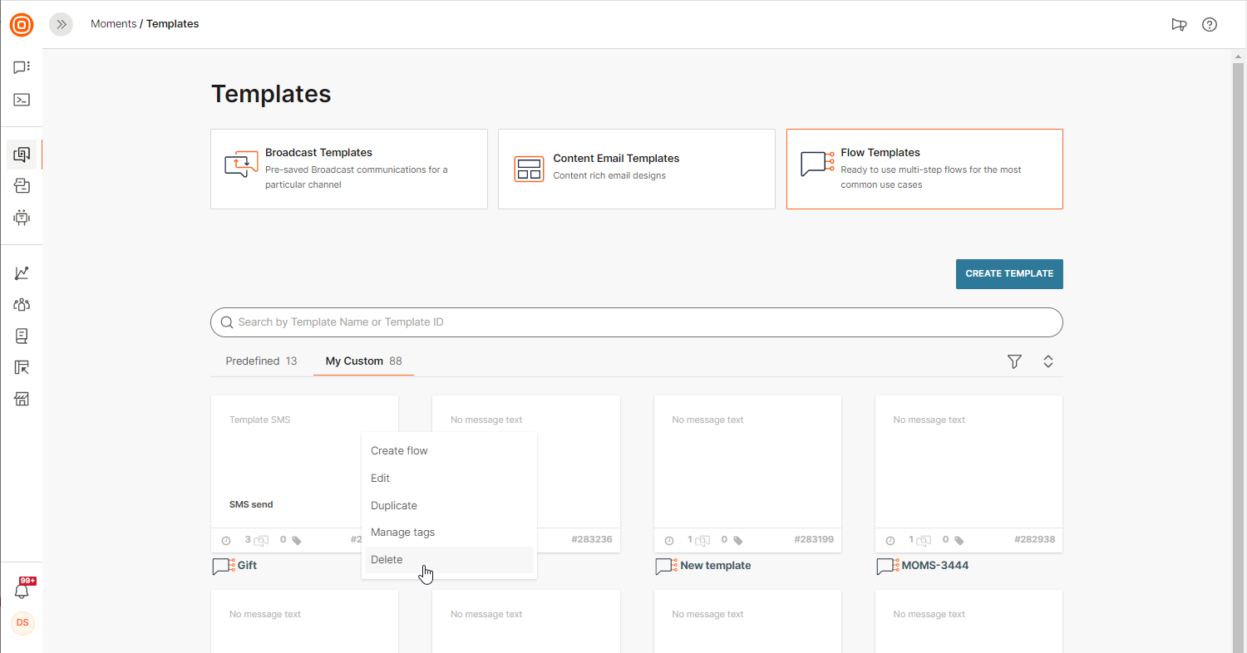Select the My Custom tab
1247x653 pixels.
[x=363, y=361]
